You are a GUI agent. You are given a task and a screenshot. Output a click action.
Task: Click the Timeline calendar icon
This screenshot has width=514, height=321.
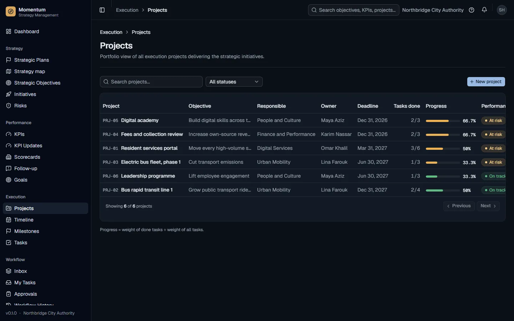coord(9,220)
